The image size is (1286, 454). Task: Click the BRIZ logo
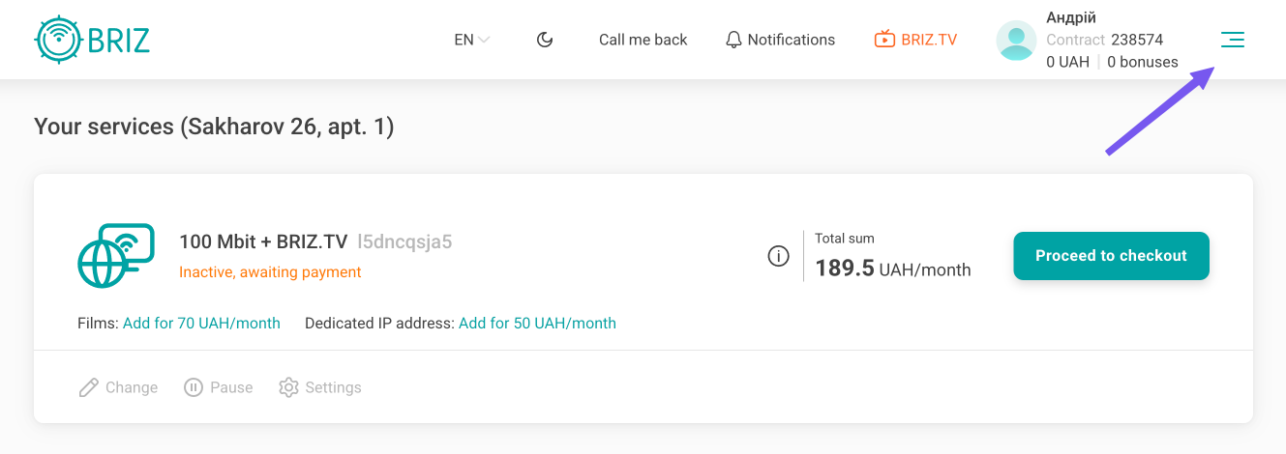coord(92,40)
